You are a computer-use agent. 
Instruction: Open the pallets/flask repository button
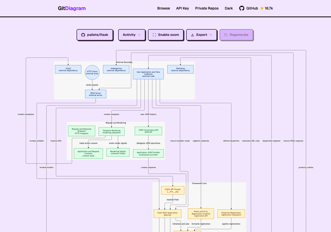click(95, 35)
